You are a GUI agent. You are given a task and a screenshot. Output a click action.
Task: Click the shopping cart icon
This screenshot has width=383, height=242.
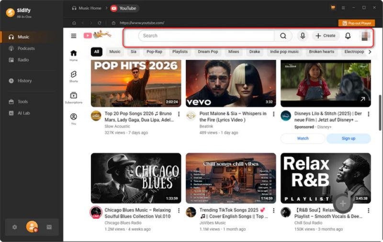pyautogui.click(x=333, y=8)
